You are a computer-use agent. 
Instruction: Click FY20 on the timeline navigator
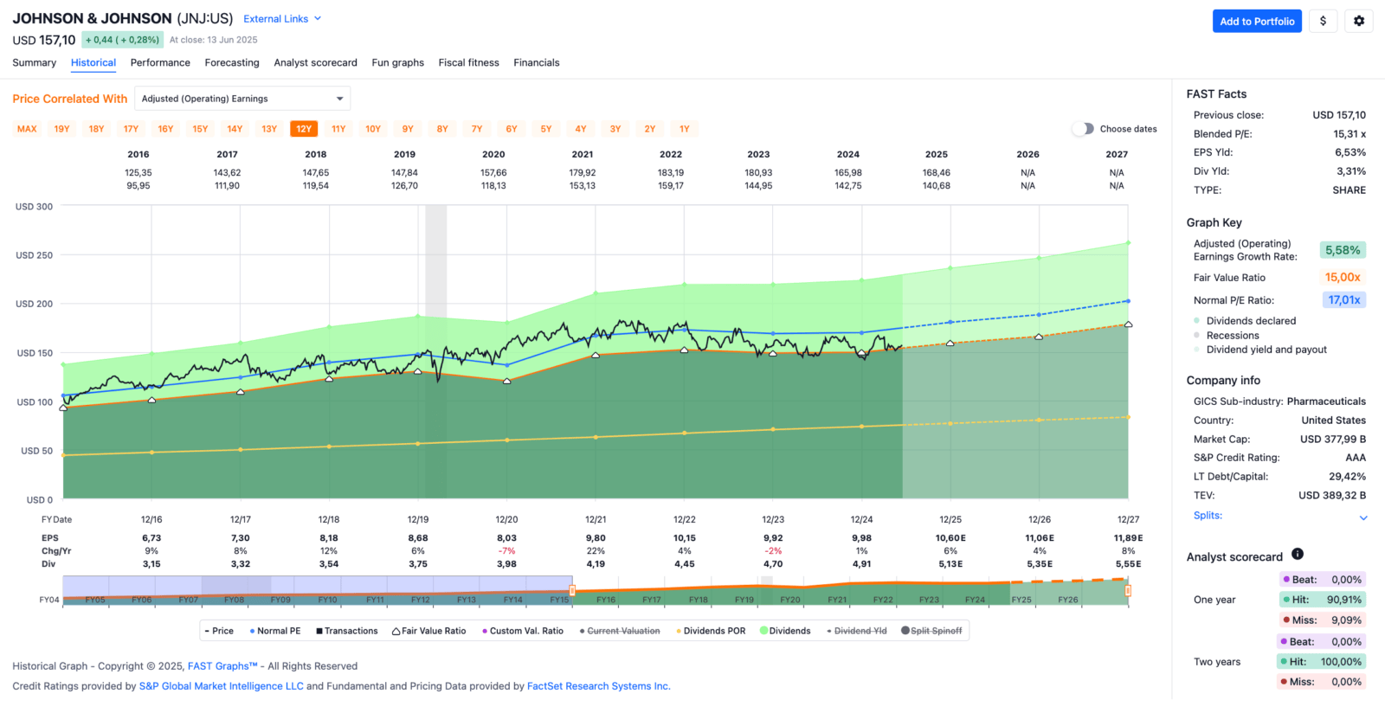tap(790, 600)
